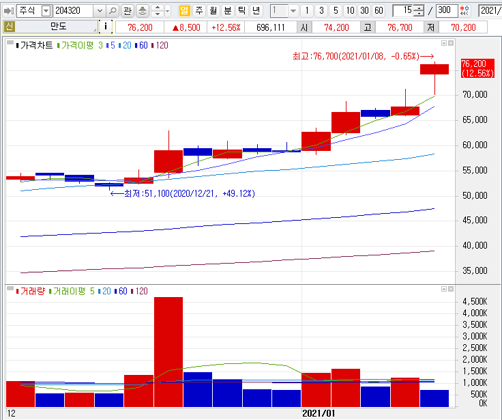The height and width of the screenshot is (420, 502).
Task: Click the up/down arrows navigation button
Action: (157, 11)
